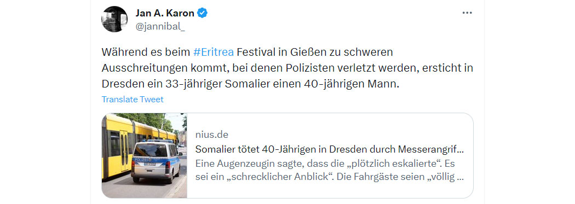The image size is (575, 204).
Task: Click the word 'Festival' after the hashtag
Action: pos(255,52)
